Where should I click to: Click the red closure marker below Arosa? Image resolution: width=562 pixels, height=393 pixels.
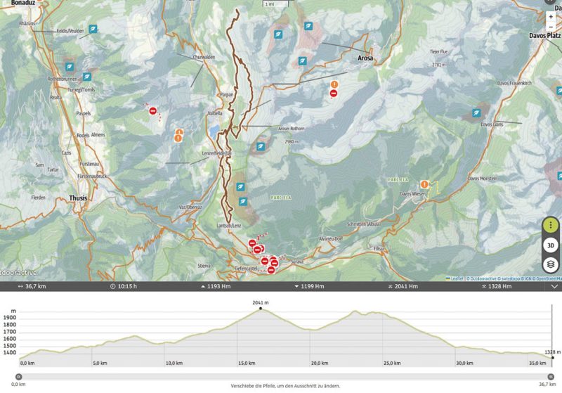click(x=334, y=94)
